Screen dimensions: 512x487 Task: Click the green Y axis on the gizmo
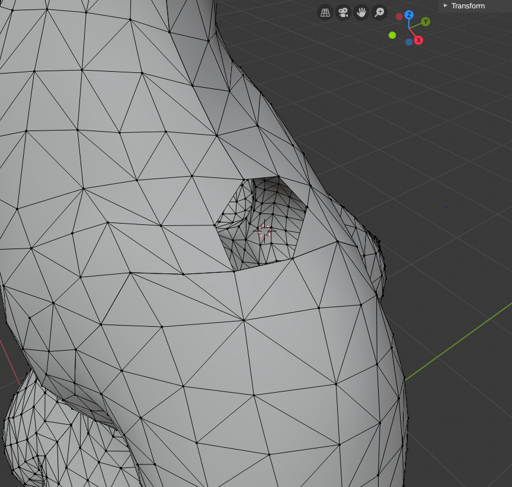425,22
